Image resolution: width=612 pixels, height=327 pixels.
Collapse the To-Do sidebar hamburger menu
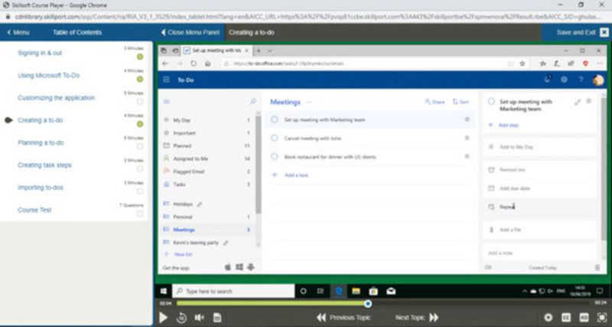pyautogui.click(x=166, y=102)
